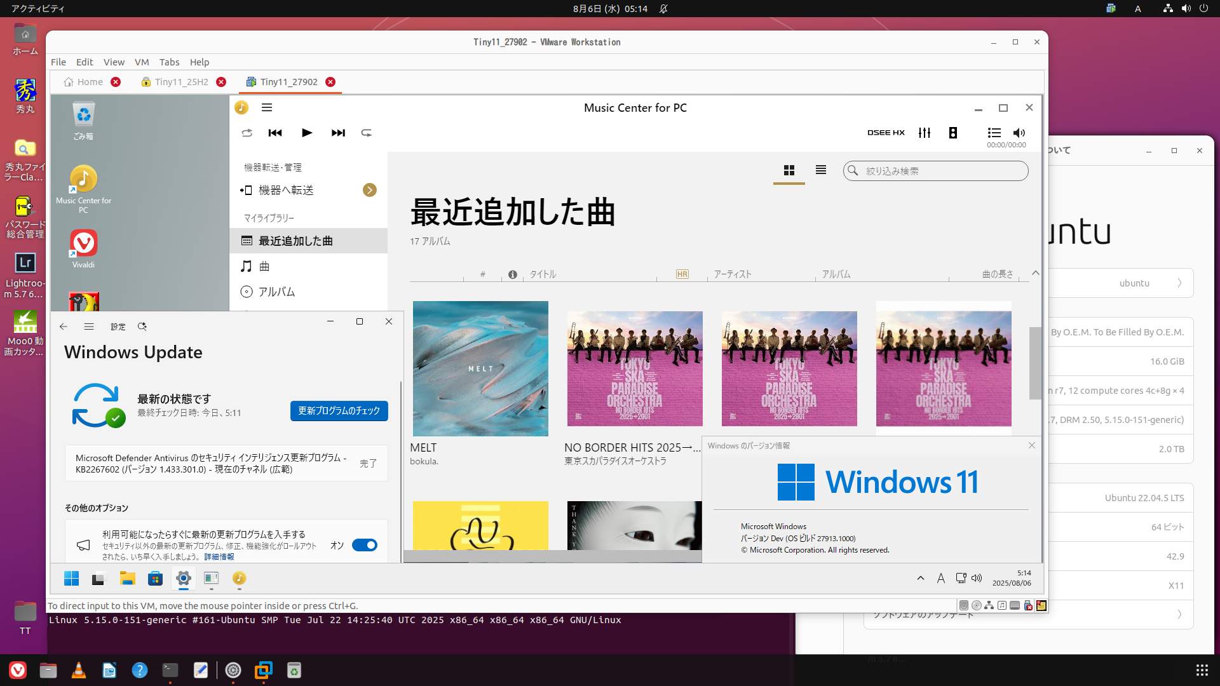Click the HR hi-res column header
The height and width of the screenshot is (686, 1220).
tap(682, 274)
